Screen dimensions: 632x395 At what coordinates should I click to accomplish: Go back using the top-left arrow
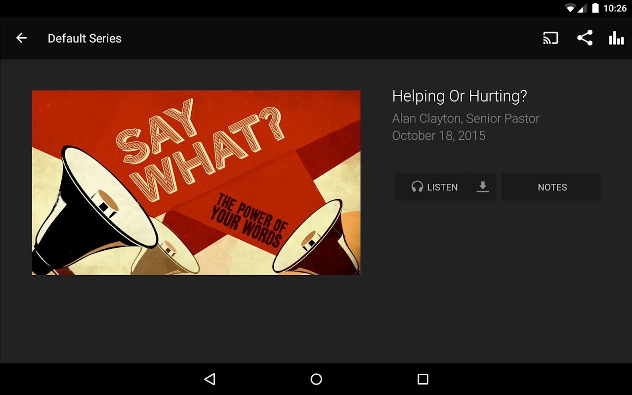pos(21,38)
